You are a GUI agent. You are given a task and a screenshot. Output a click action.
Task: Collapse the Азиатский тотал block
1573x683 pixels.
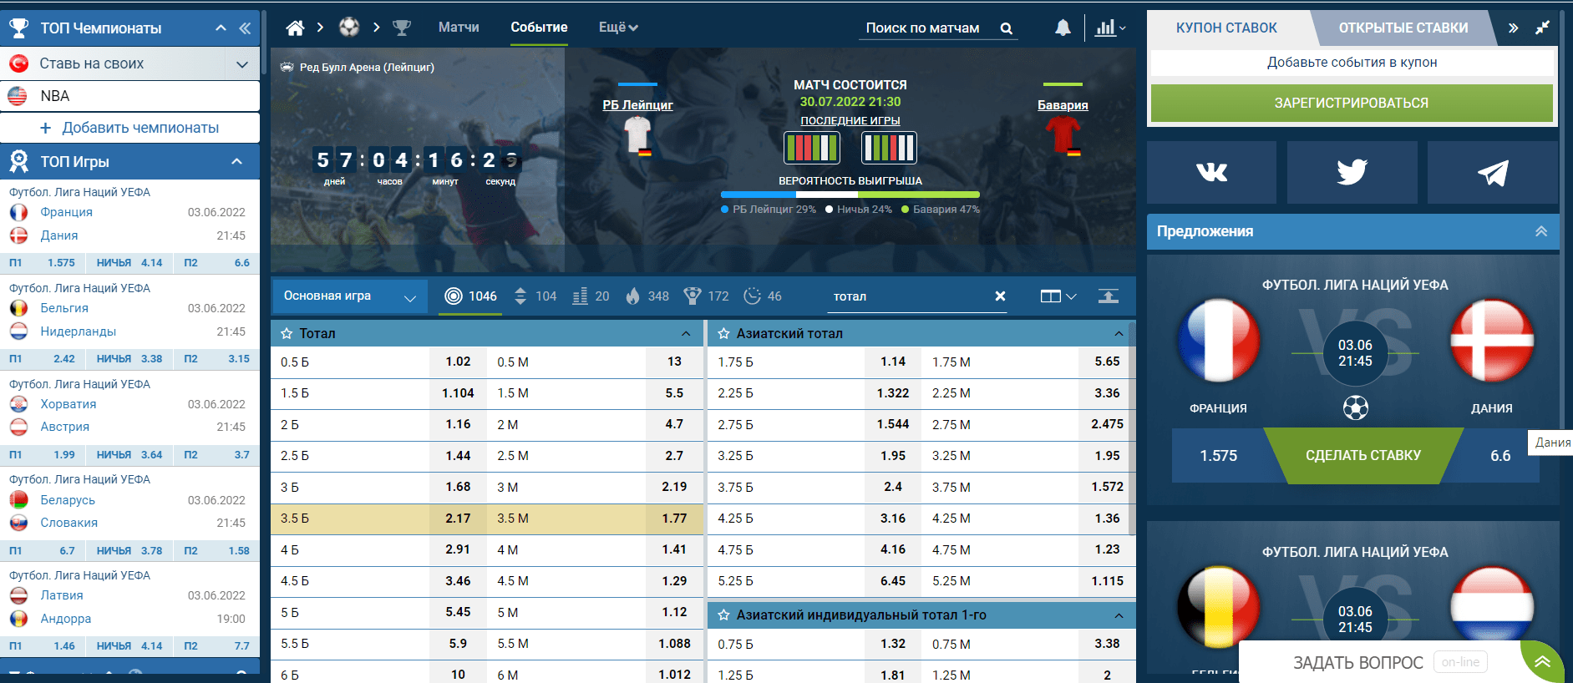click(x=1119, y=333)
